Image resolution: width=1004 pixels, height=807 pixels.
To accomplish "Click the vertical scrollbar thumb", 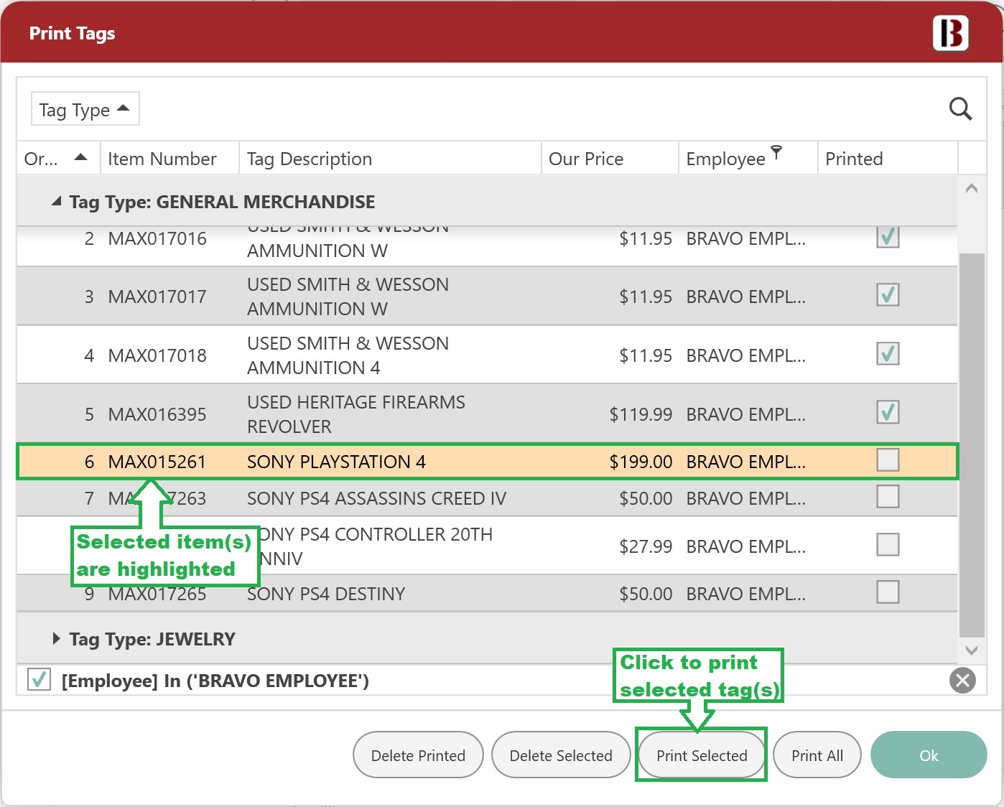I will 972,445.
